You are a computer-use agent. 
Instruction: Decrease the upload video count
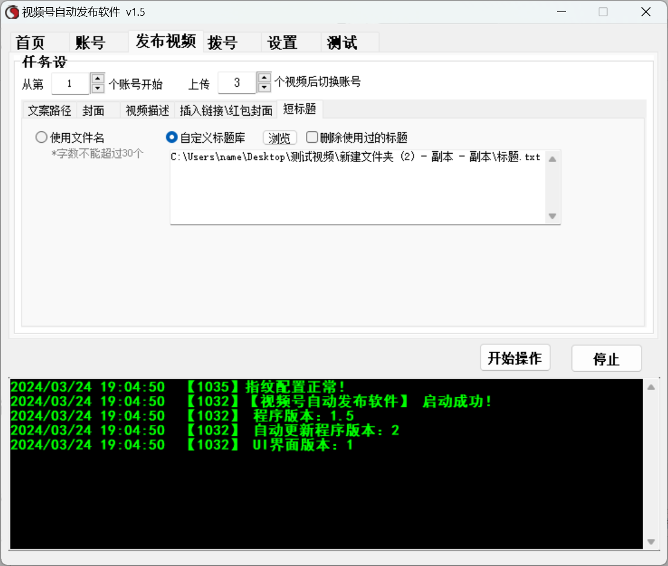[264, 87]
